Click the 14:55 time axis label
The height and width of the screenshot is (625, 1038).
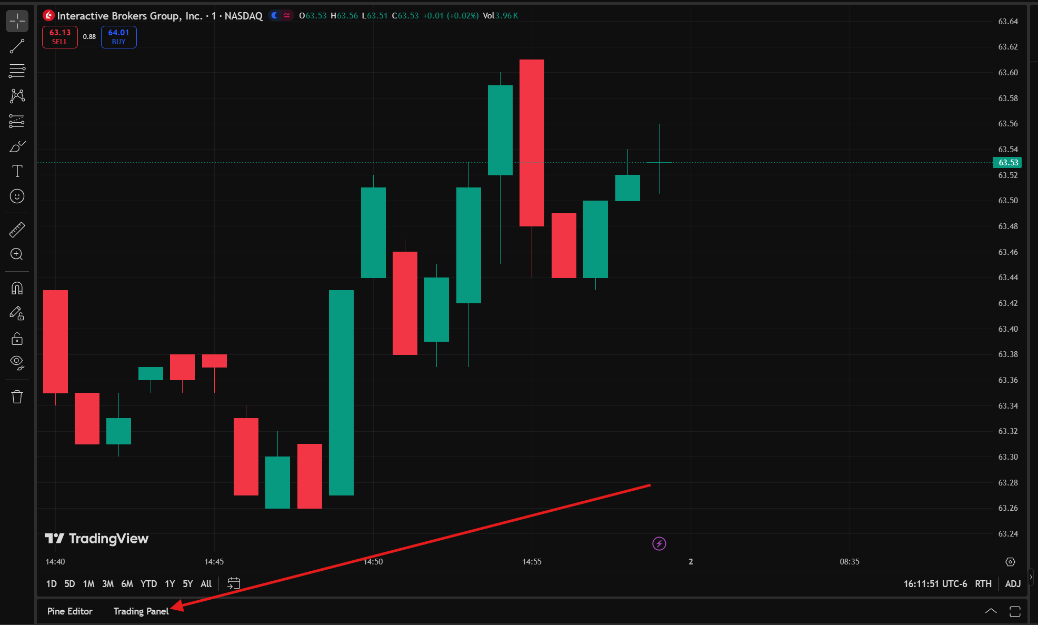532,562
